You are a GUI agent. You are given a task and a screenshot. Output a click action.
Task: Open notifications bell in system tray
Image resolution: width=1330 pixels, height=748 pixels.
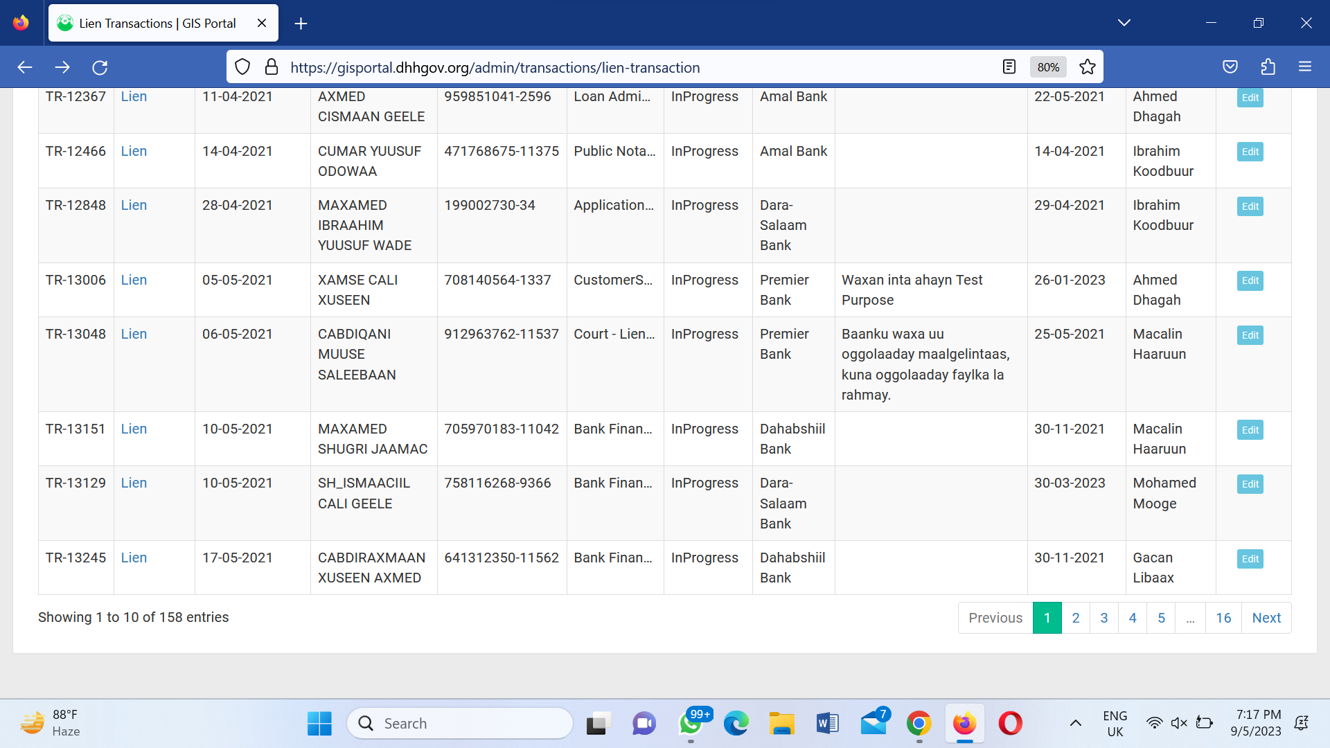pos(1302,724)
